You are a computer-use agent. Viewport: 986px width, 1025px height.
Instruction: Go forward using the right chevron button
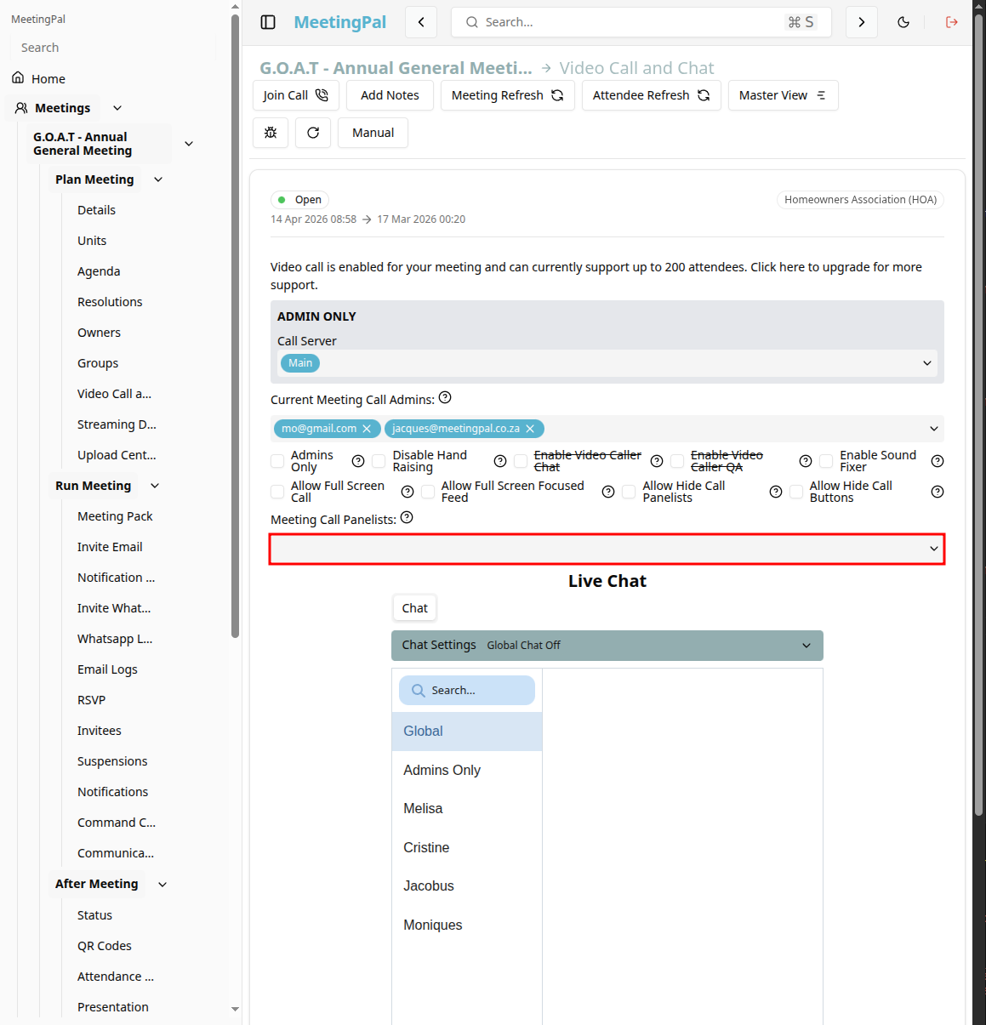(x=862, y=22)
